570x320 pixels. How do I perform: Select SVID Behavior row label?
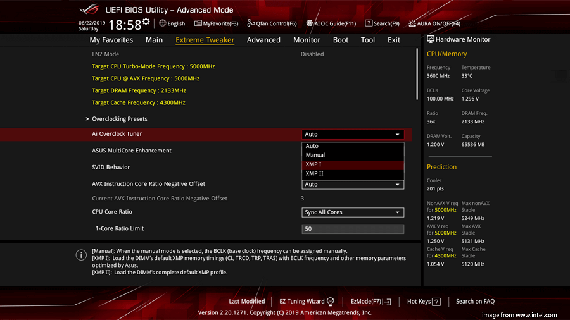(111, 167)
